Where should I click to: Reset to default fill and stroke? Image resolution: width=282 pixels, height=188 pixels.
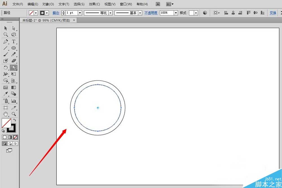click(x=3, y=131)
